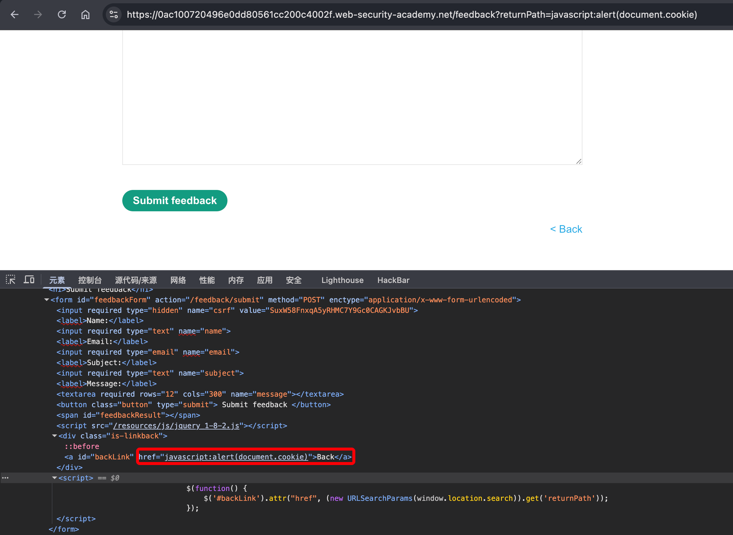Click the browser back arrow
Image resolution: width=733 pixels, height=535 pixels.
pos(14,14)
